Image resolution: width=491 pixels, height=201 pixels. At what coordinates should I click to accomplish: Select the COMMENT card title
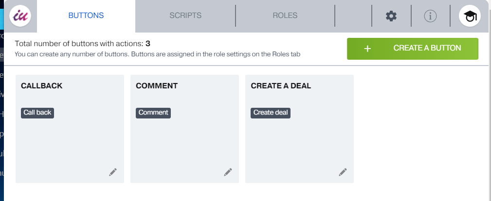[x=157, y=86]
